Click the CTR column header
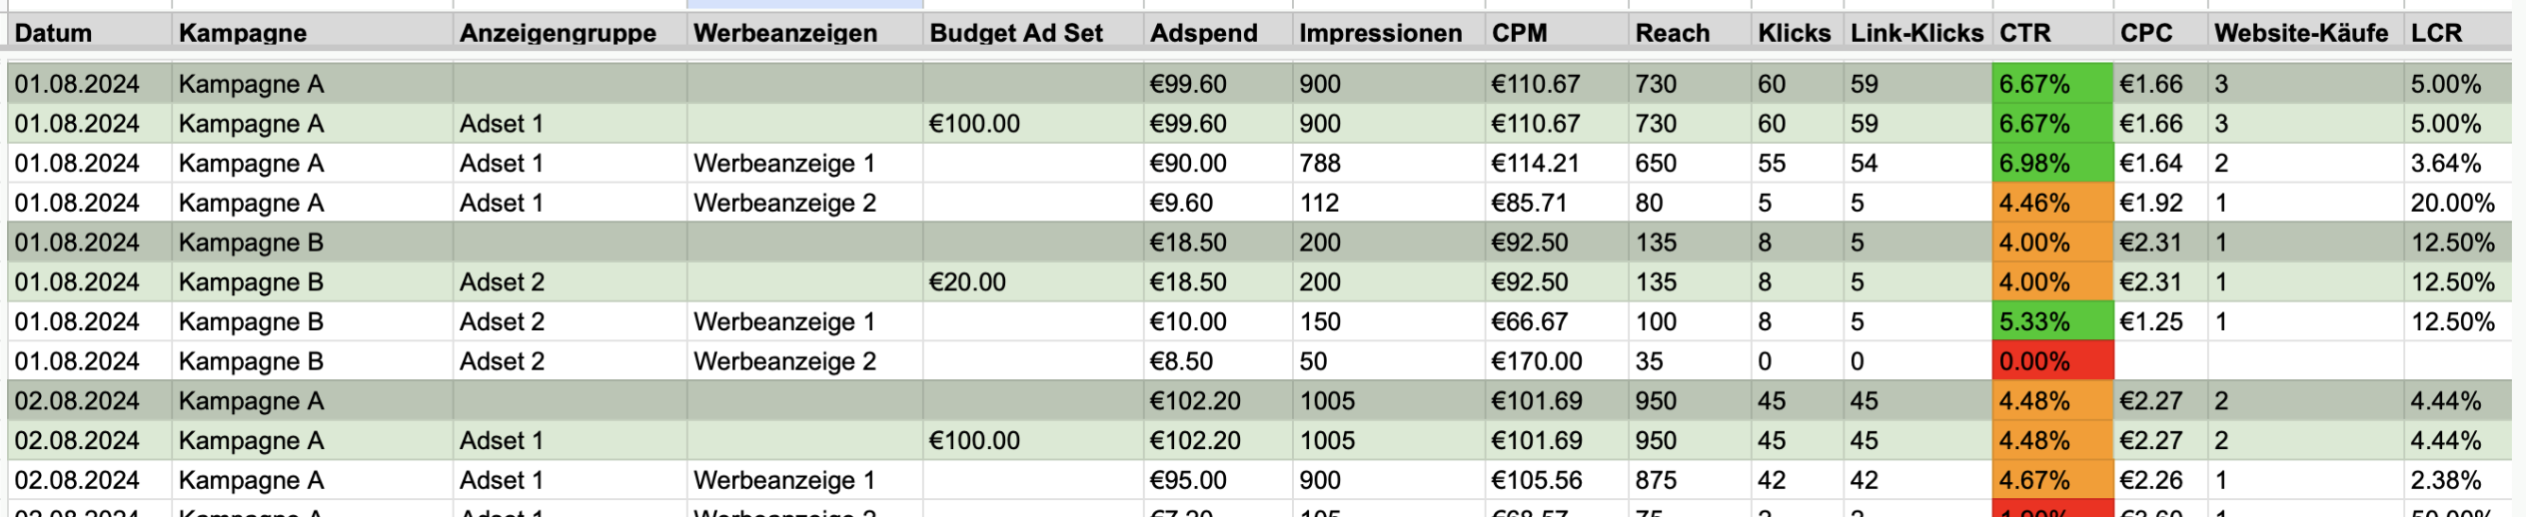The width and height of the screenshot is (2526, 517). [x=2052, y=33]
